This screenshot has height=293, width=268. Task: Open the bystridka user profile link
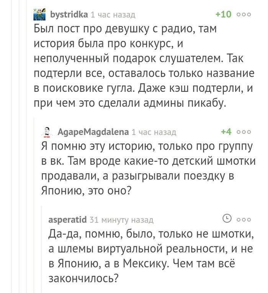[x=69, y=15]
